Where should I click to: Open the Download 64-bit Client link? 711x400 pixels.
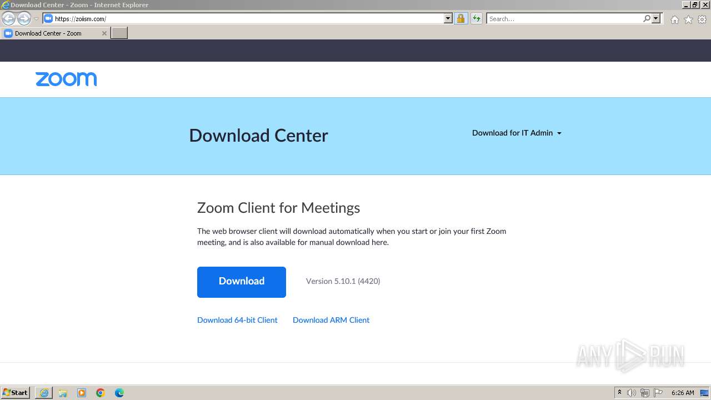click(237, 320)
